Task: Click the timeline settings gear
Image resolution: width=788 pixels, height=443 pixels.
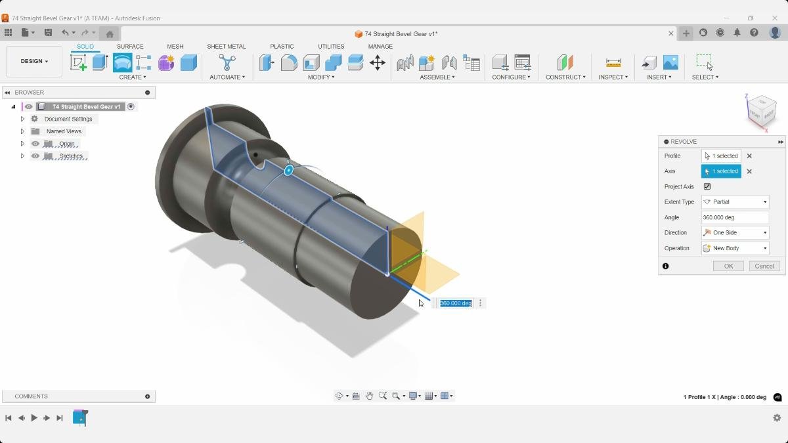Action: [x=777, y=417]
